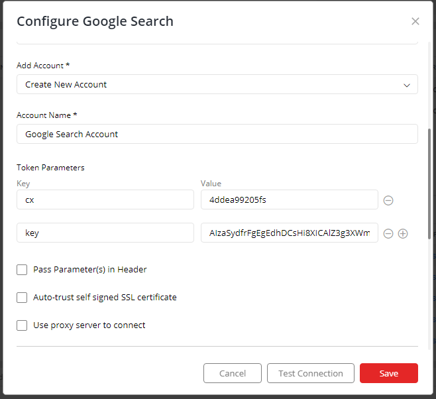The width and height of the screenshot is (436, 399).
Task: Click the Value column label
Action: click(211, 184)
